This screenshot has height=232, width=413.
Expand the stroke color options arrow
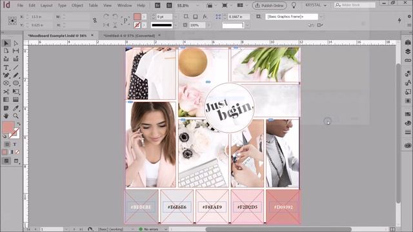144,25
